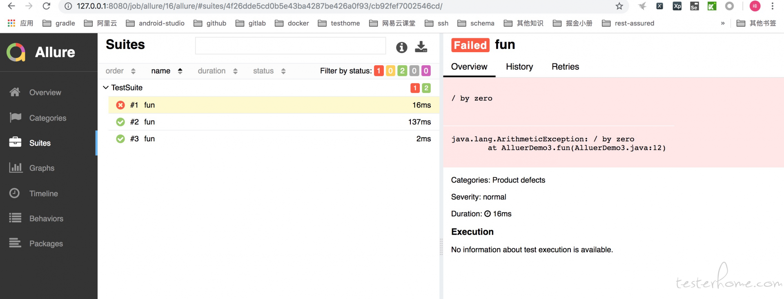Open Behaviors in the sidebar menu
Image resolution: width=784 pixels, height=299 pixels.
click(49, 219)
